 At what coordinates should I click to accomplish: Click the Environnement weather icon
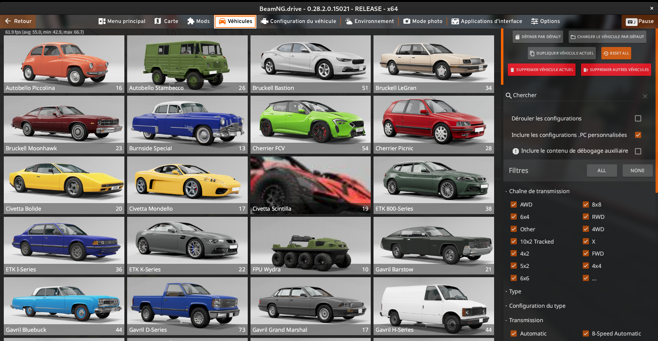(349, 21)
